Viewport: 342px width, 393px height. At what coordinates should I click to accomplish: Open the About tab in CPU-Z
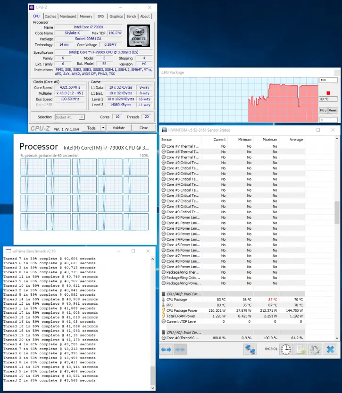tap(145, 17)
